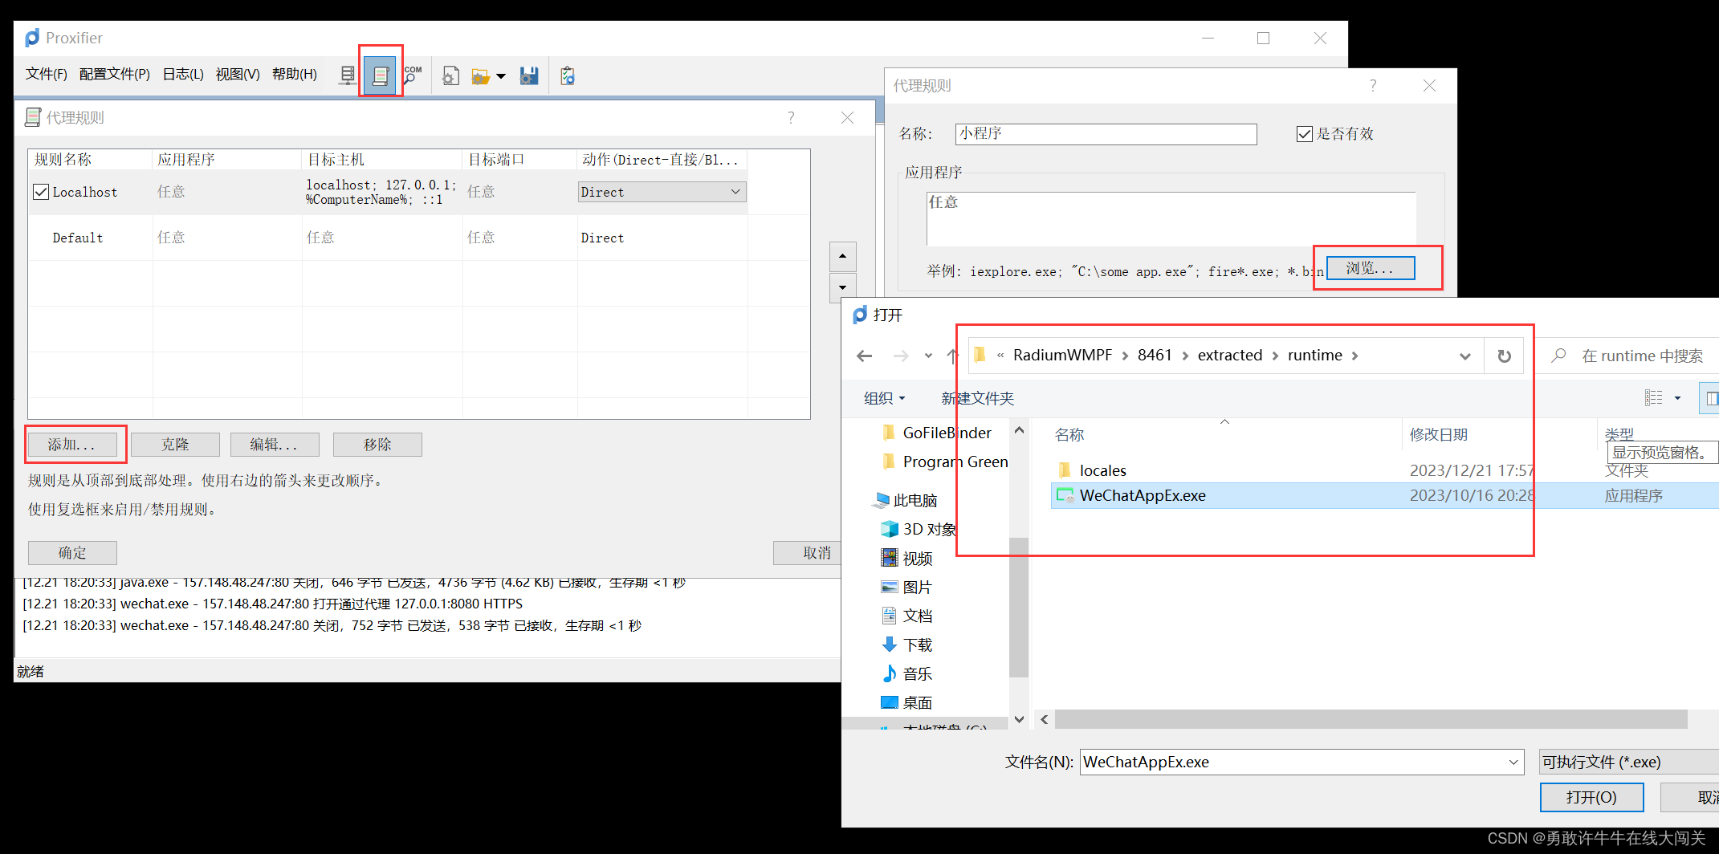Click the 名称 input field containing 小程序
The height and width of the screenshot is (854, 1719).
coord(1106,134)
